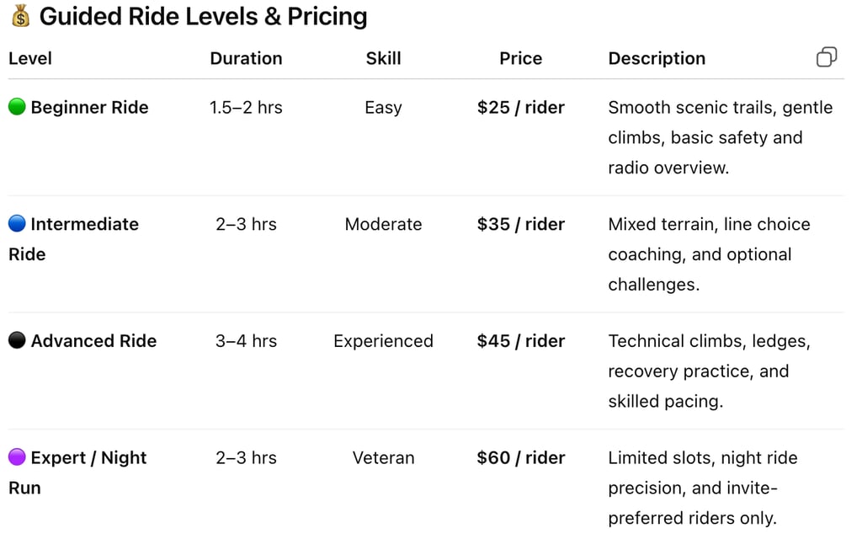Click the purple Expert Night Run circle
Viewport: 862px width, 539px height.
tap(17, 457)
